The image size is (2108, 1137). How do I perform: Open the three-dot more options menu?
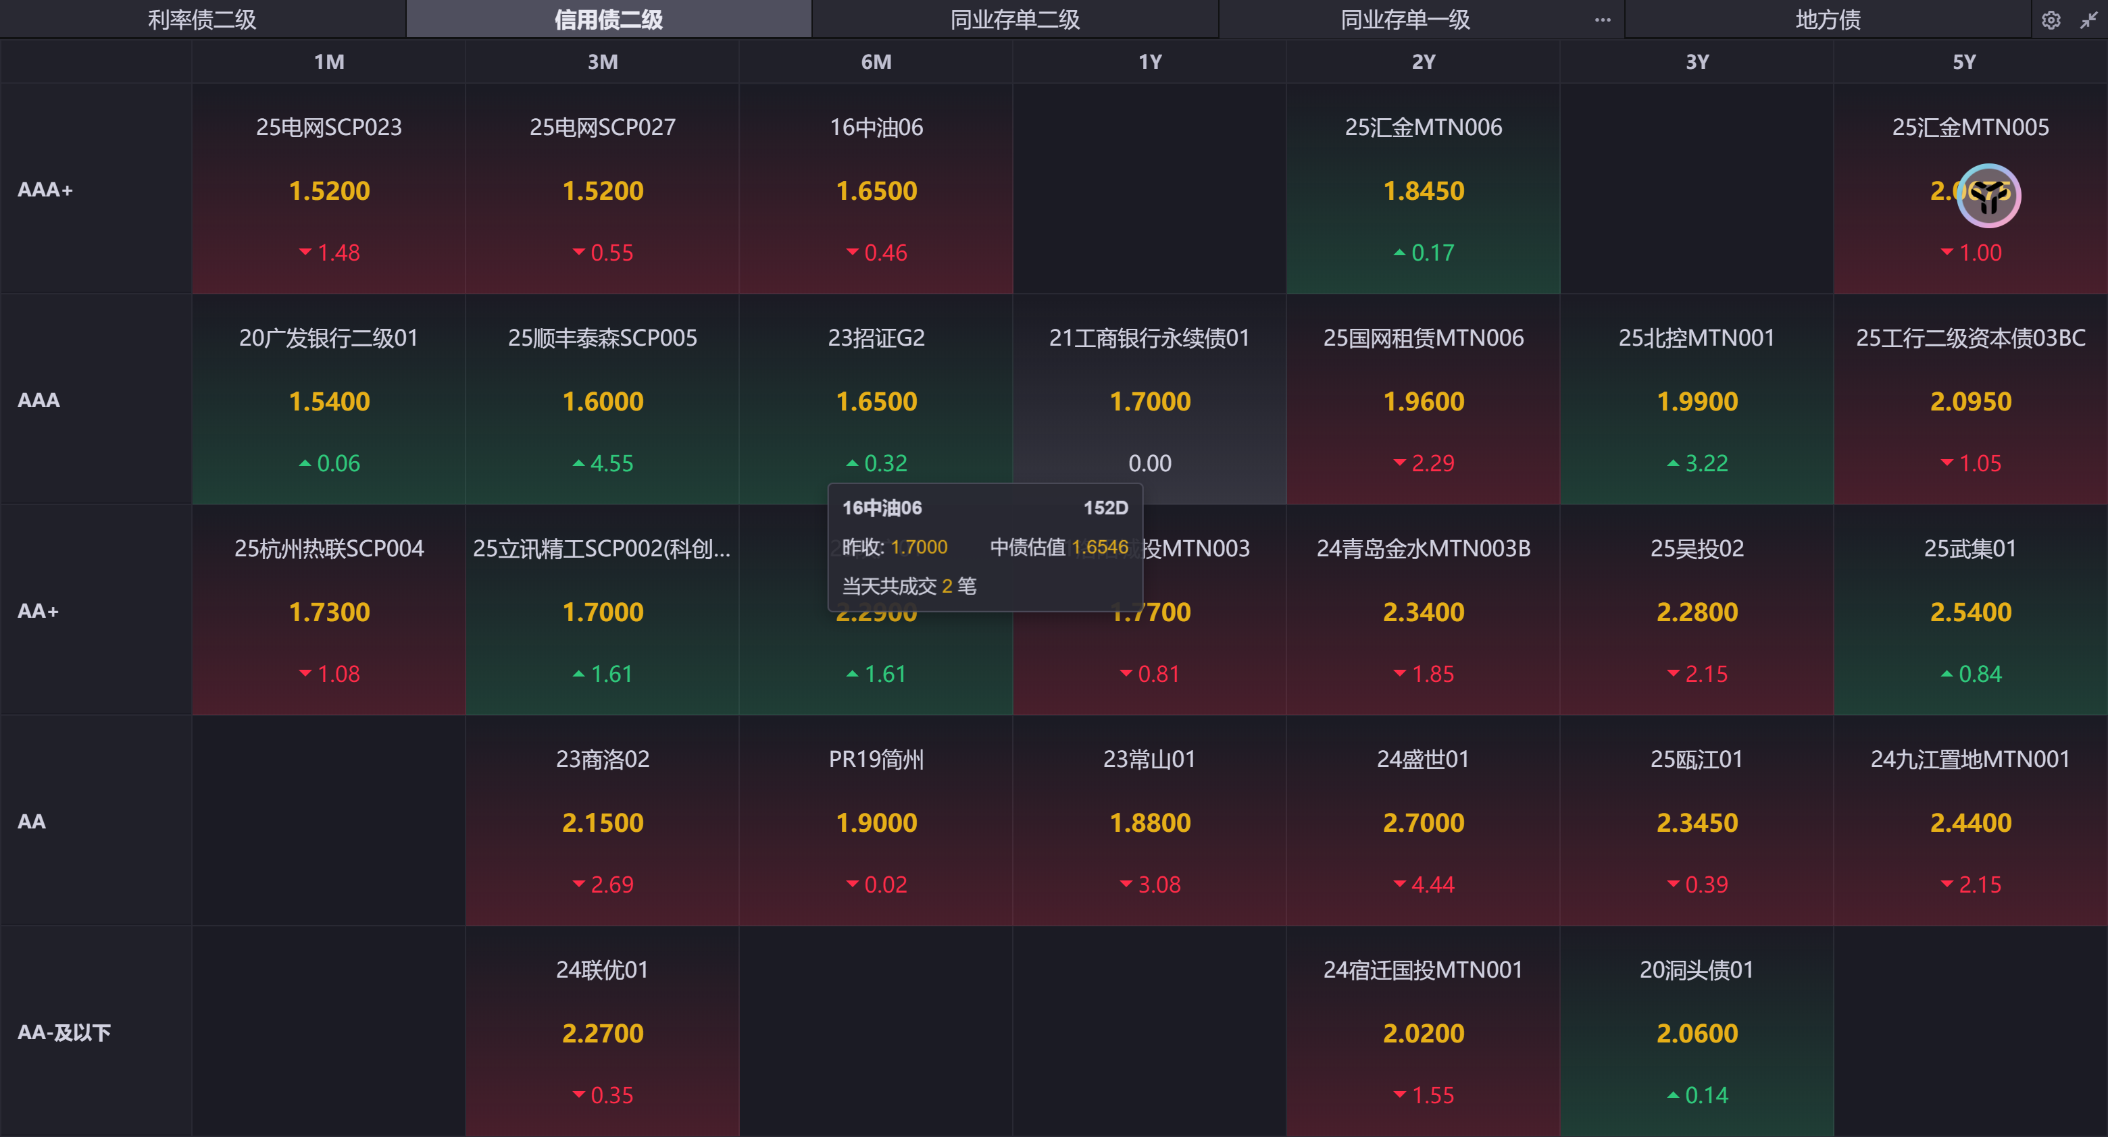click(1602, 20)
